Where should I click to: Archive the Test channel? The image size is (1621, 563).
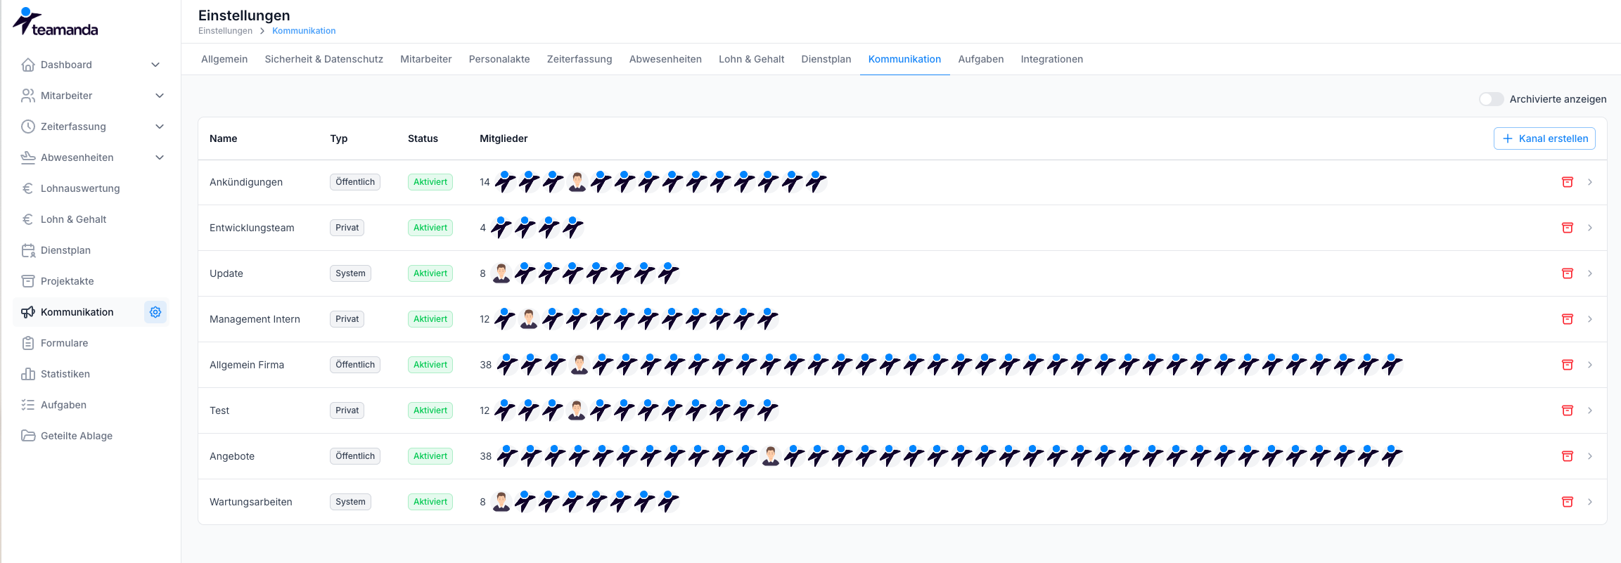1568,410
